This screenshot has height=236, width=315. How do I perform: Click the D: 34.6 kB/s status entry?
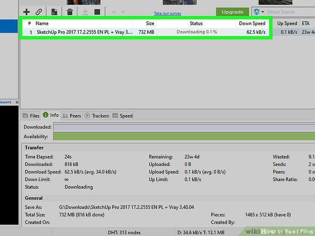pos(201,233)
